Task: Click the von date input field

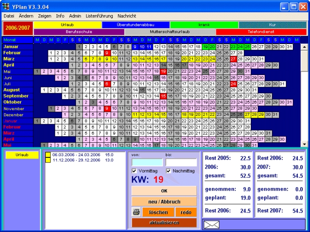Action: [x=147, y=162]
